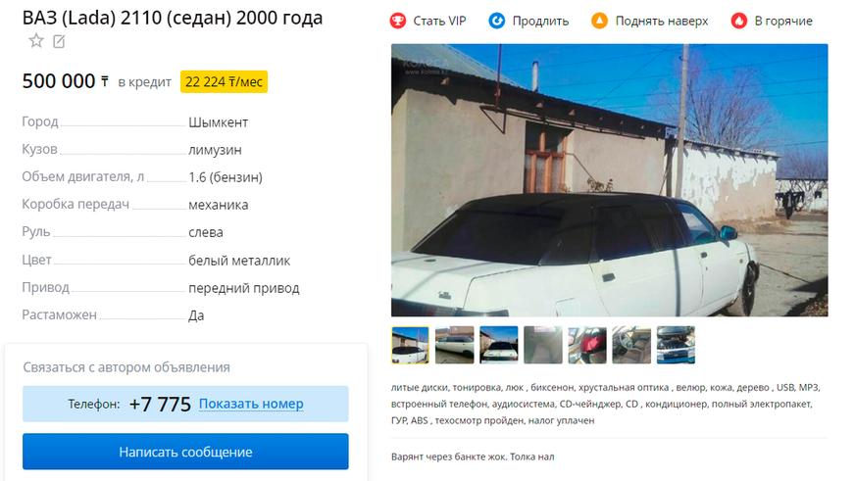Viewport: 855px width, 481px height.
Task: Click the edit note icon
Action: 59,41
